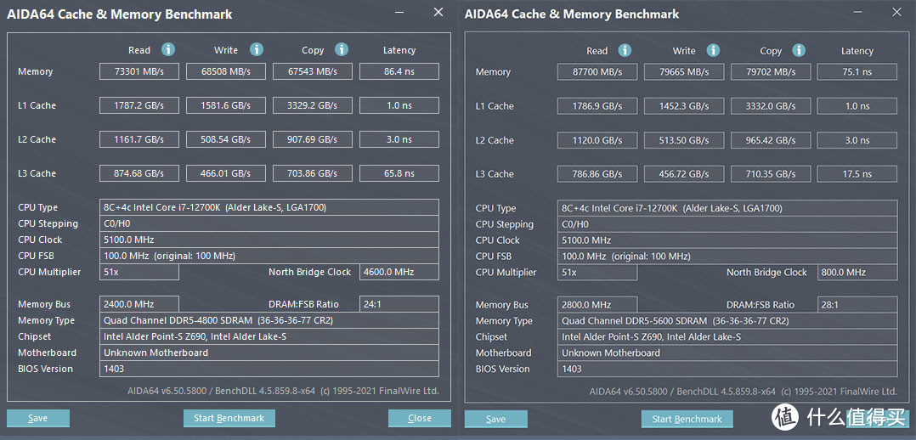Image resolution: width=916 pixels, height=440 pixels.
Task: Click the DDR5-5600 SDRAM Memory Type field
Action: [x=728, y=321]
